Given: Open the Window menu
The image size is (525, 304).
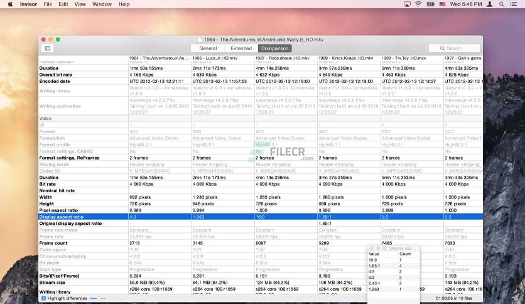Looking at the screenshot, I should coord(102,4).
